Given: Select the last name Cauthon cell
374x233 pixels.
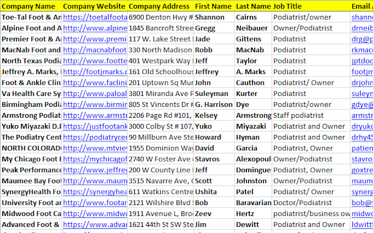Looking at the screenshot, I should [254, 83].
